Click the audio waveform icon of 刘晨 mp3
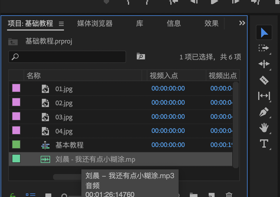The width and height of the screenshot is (280, 197). point(45,159)
